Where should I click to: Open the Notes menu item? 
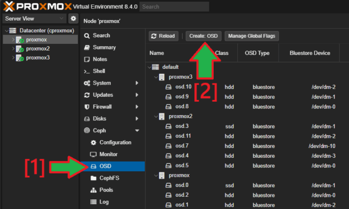pos(112,59)
